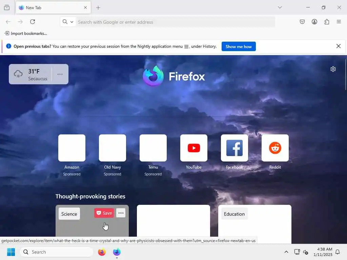347x260 pixels.
Task: Click the Thought-provoking stories heading
Action: click(x=90, y=196)
